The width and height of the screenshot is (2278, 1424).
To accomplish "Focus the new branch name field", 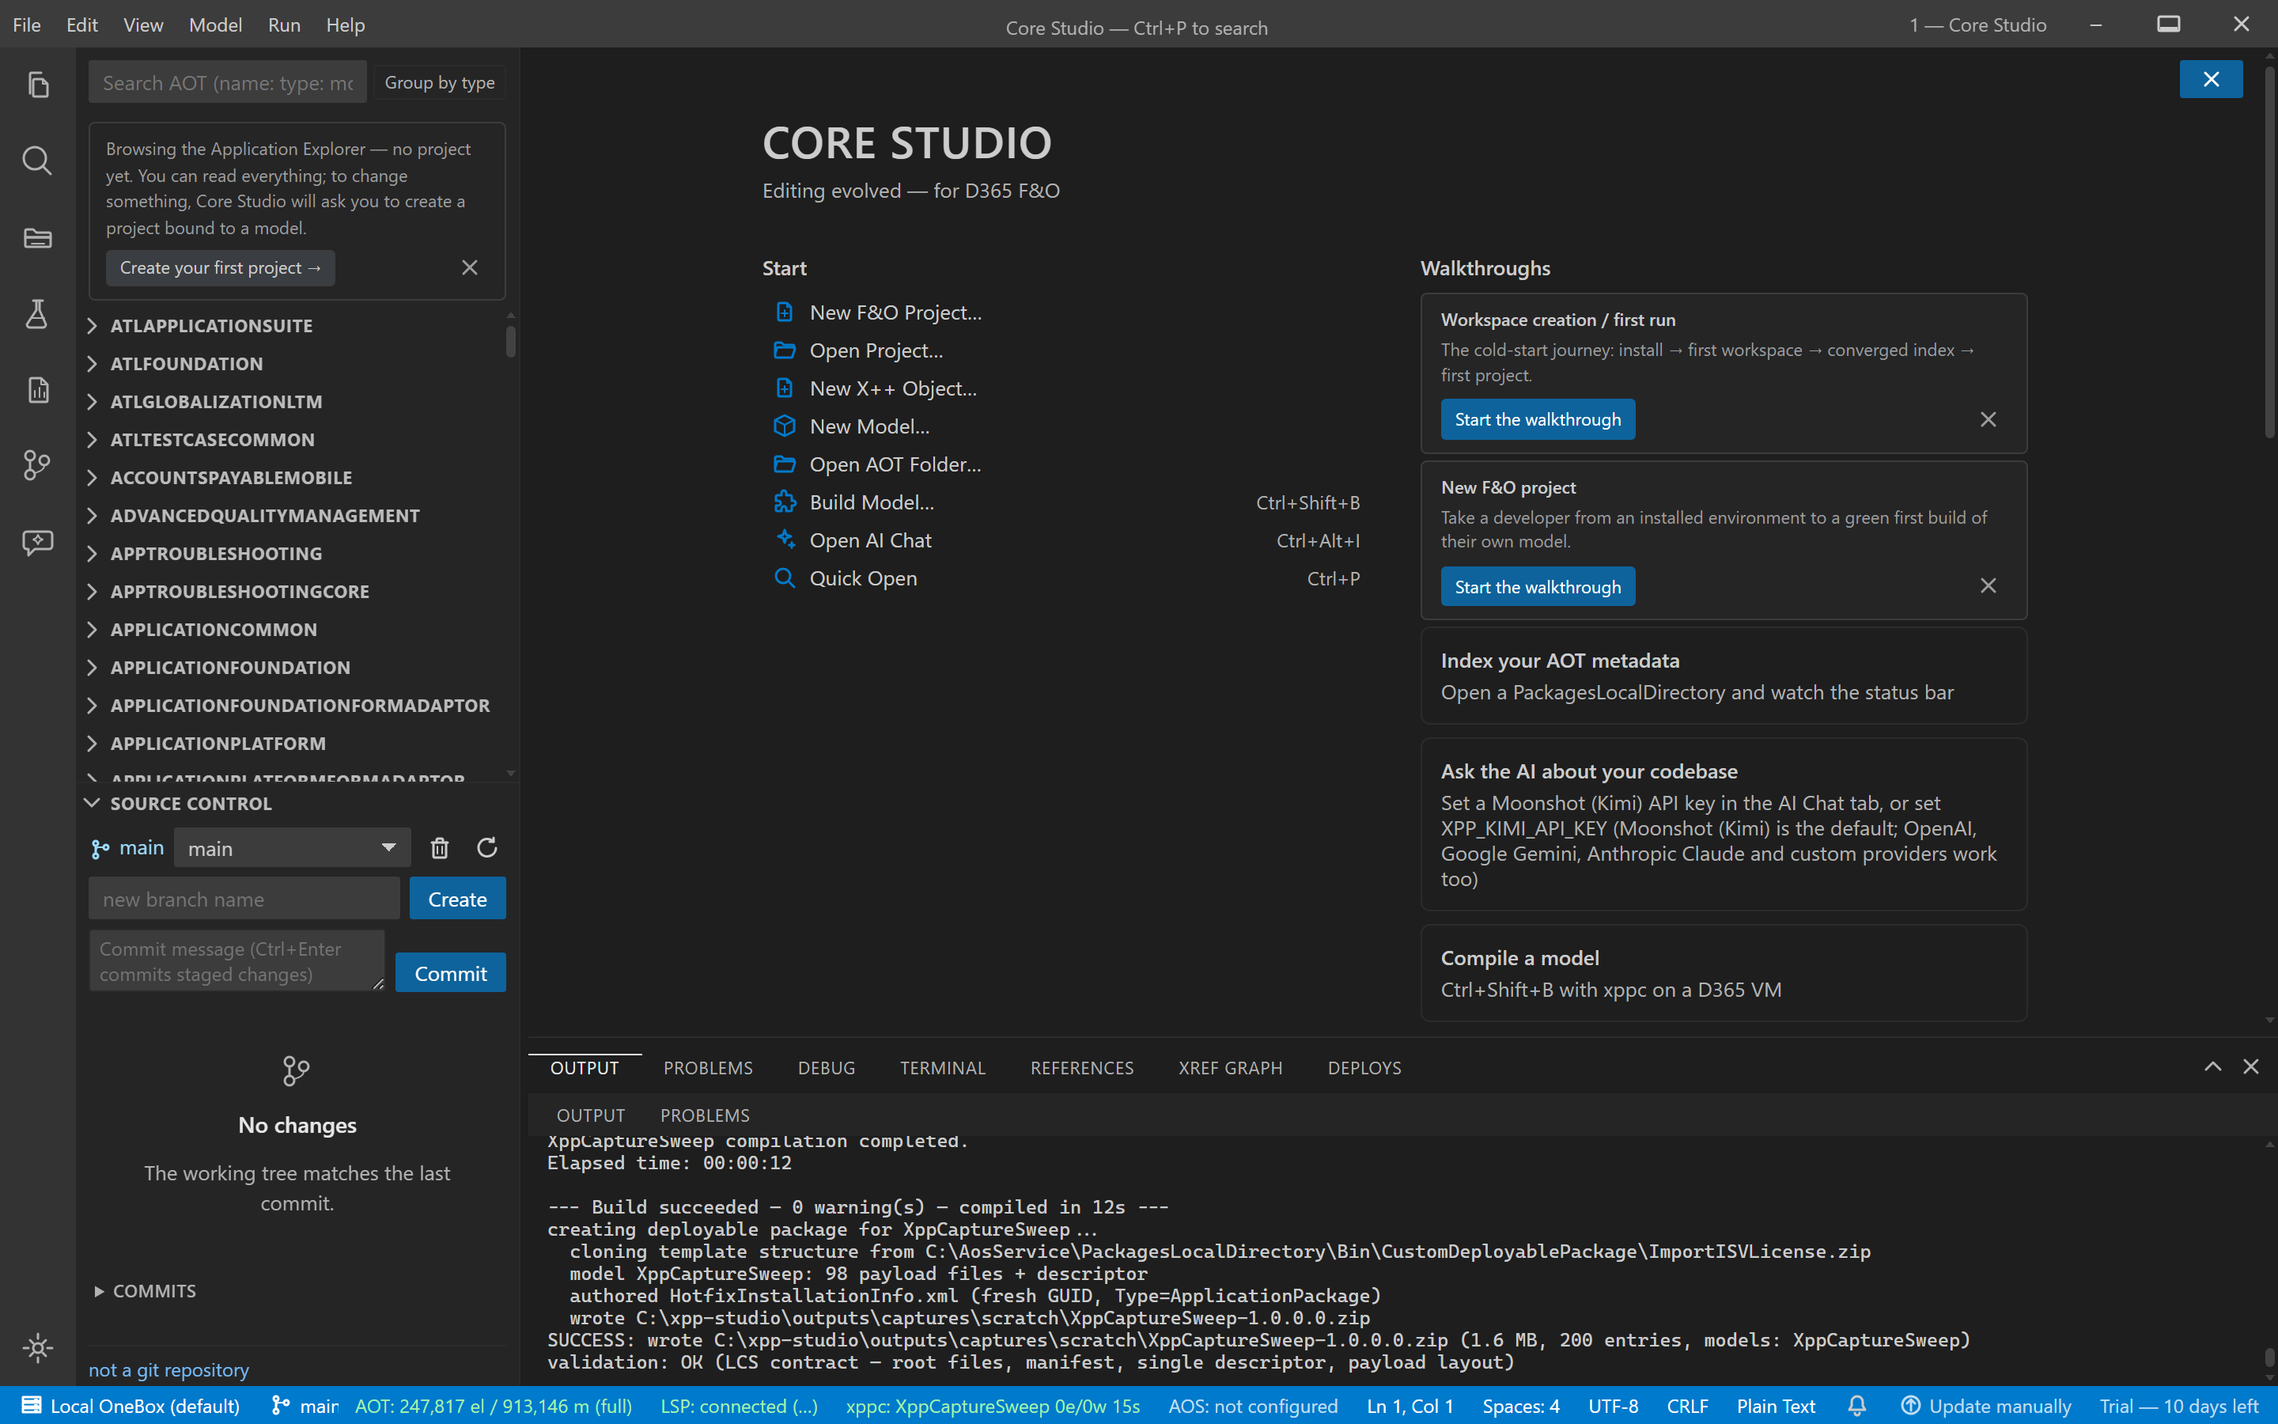I will coord(244,899).
